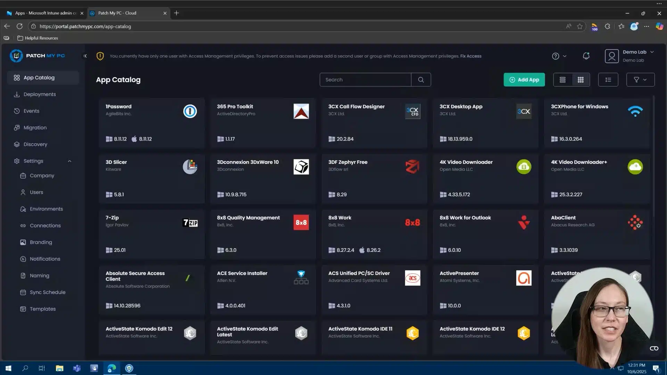Open the filter dropdown
Image resolution: width=667 pixels, height=375 pixels.
point(640,80)
